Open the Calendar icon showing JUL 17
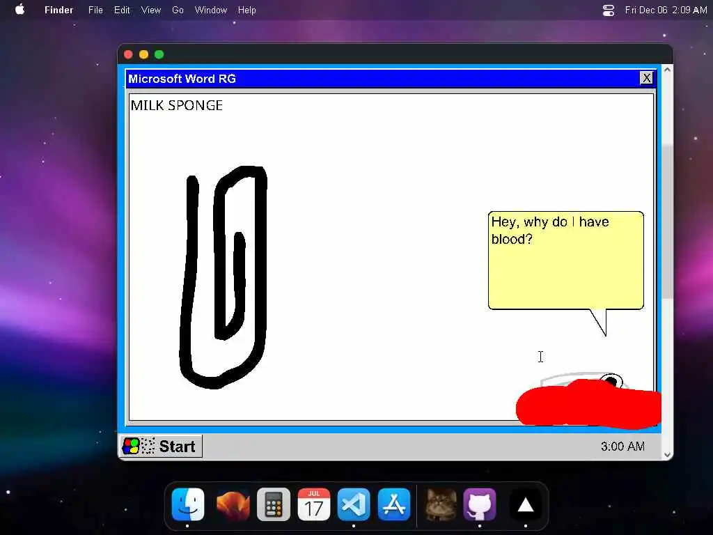This screenshot has height=535, width=713. coord(314,504)
